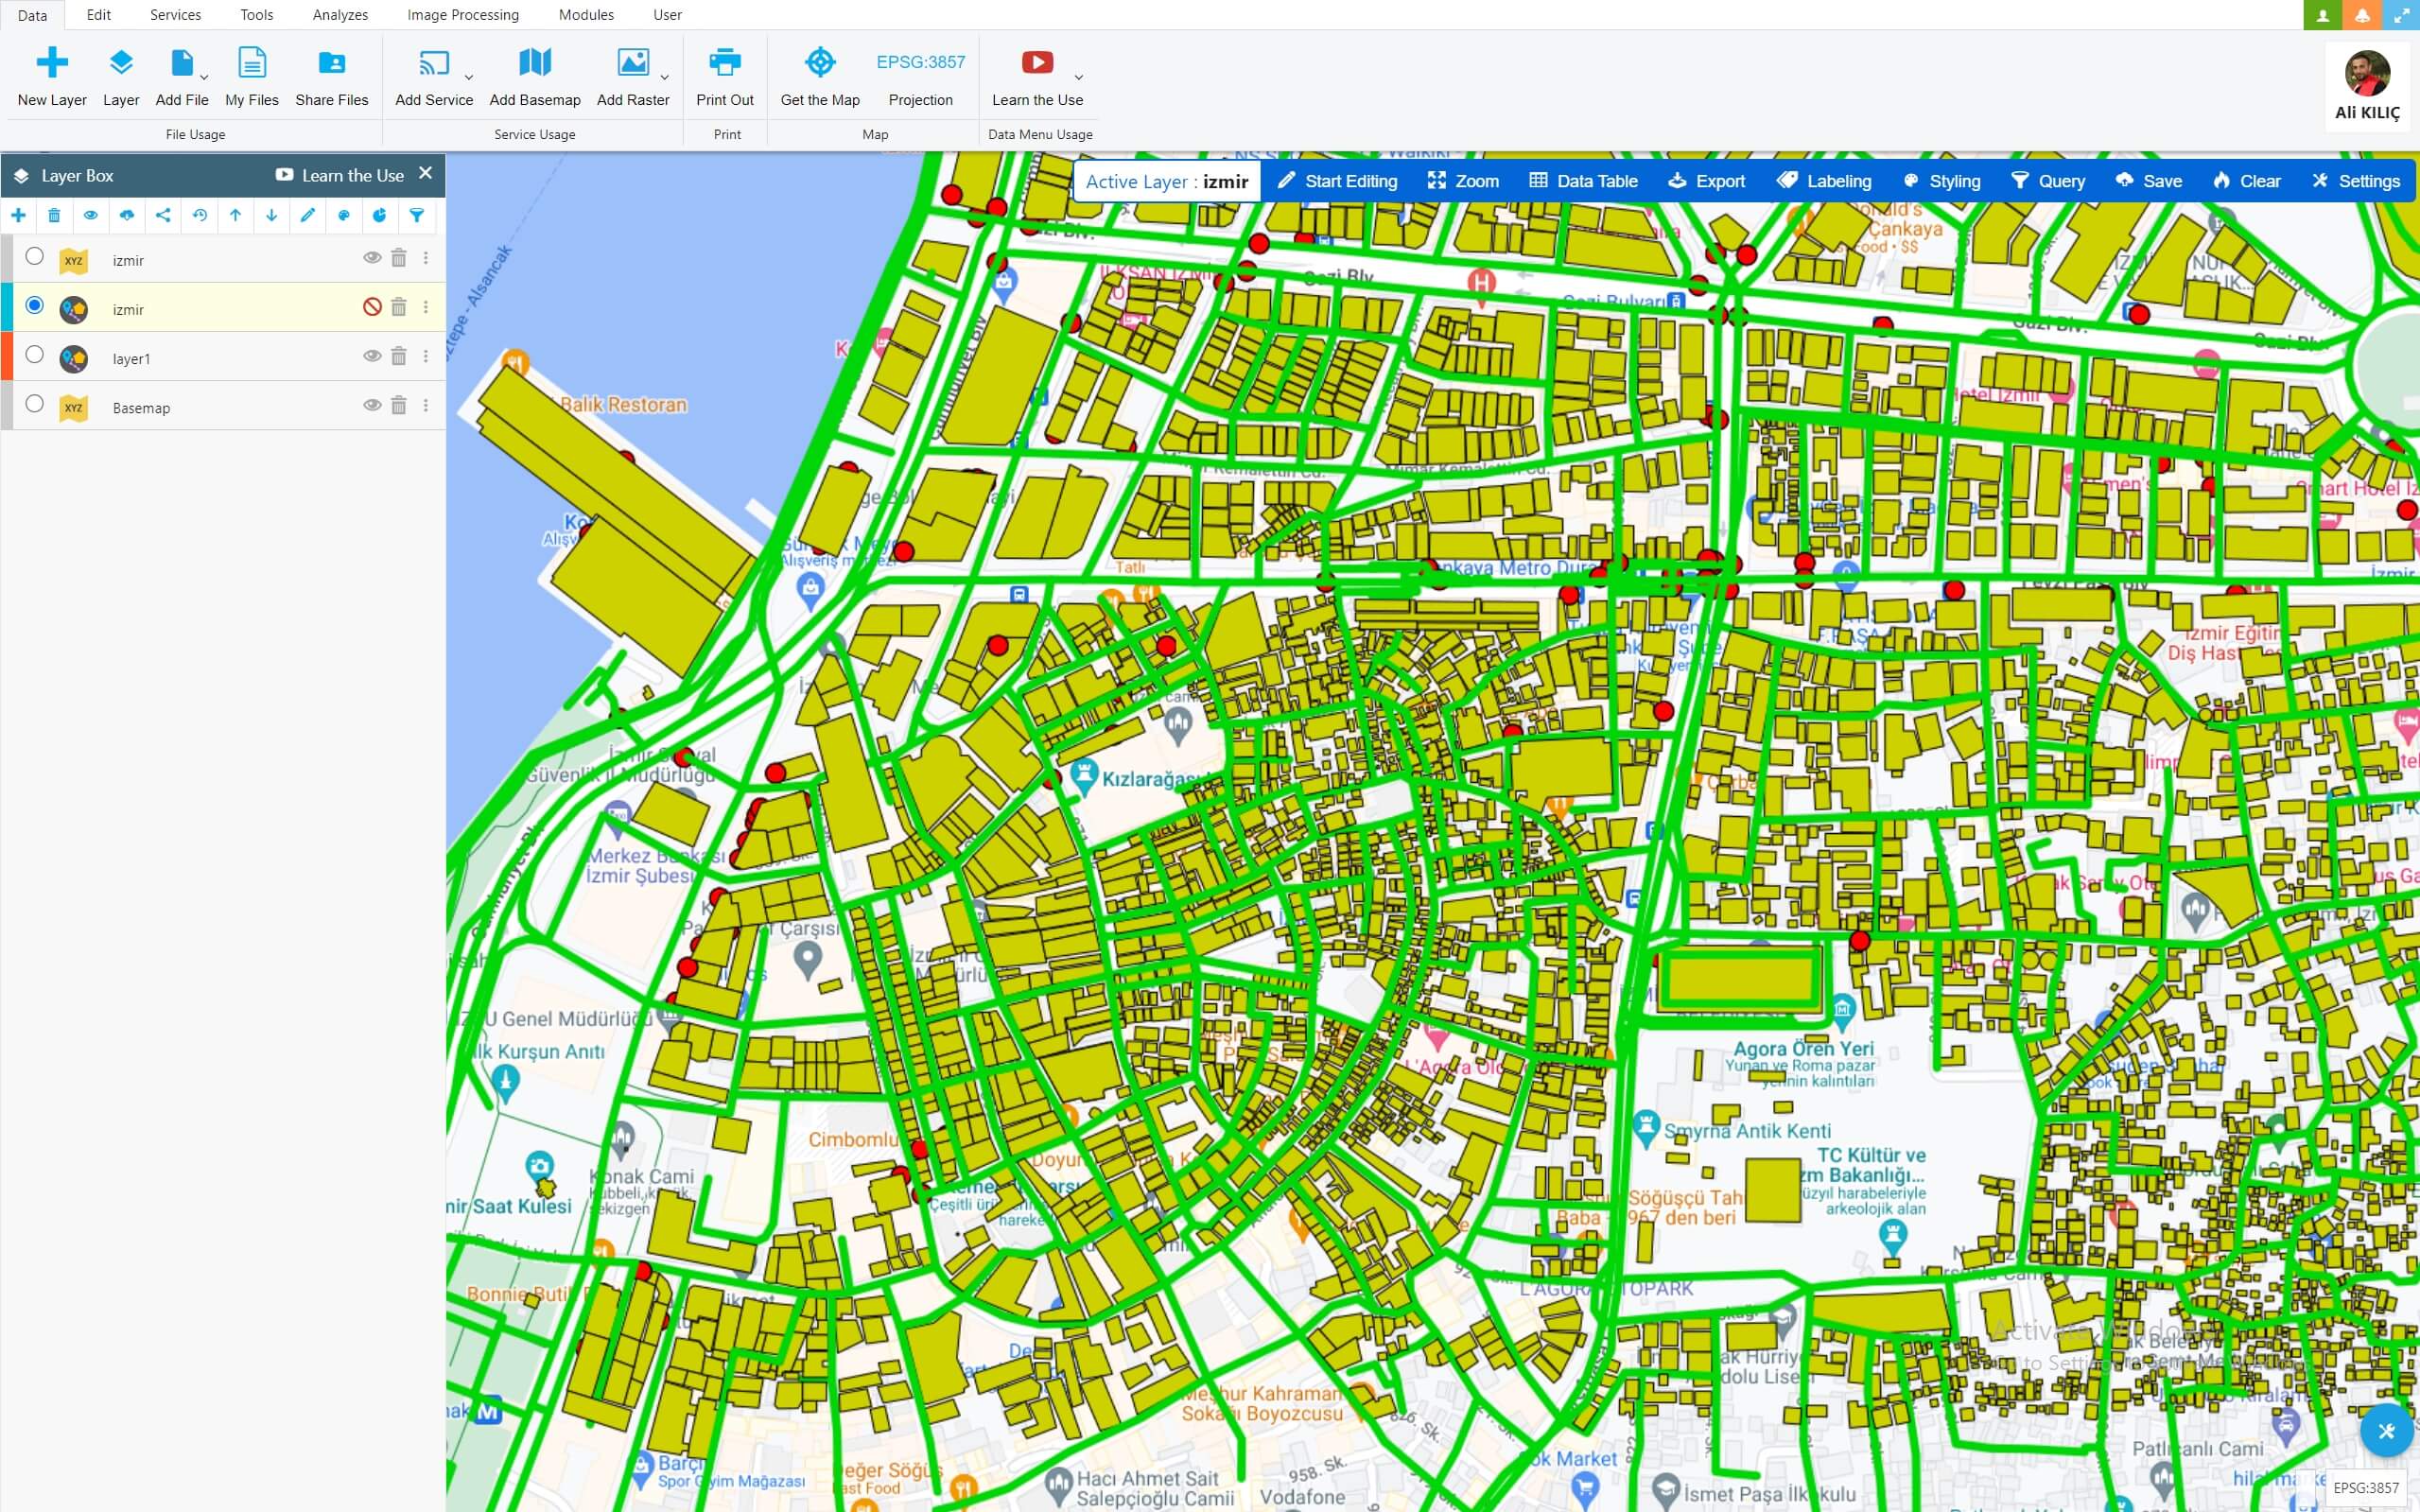Click the pie chart icon in Layer Box

coord(380,215)
